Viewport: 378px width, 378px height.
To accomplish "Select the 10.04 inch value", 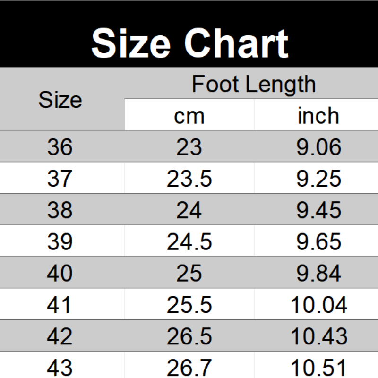I will pyautogui.click(x=318, y=305).
